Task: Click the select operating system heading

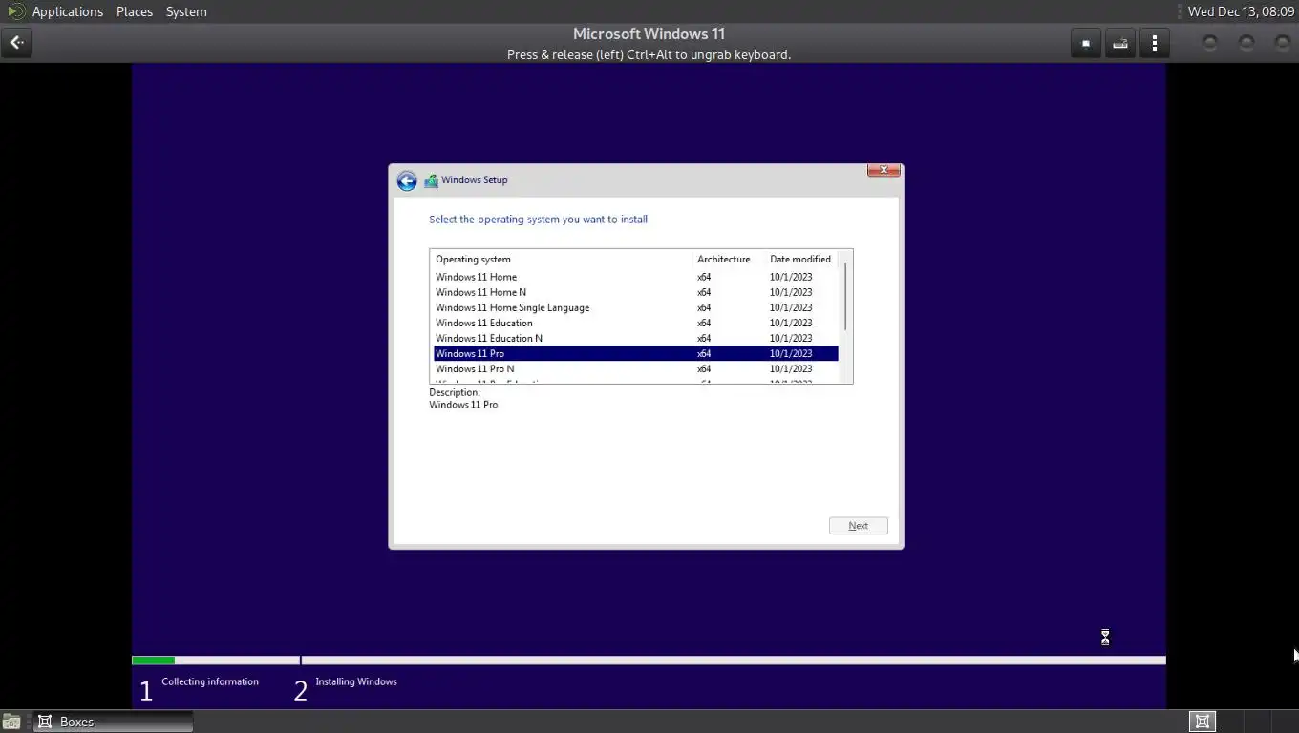Action: [x=539, y=220]
